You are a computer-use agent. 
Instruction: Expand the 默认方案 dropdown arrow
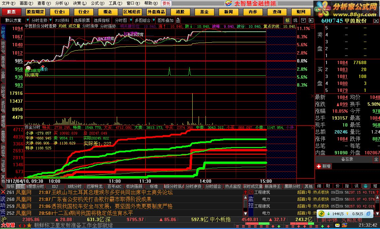click(x=28, y=20)
